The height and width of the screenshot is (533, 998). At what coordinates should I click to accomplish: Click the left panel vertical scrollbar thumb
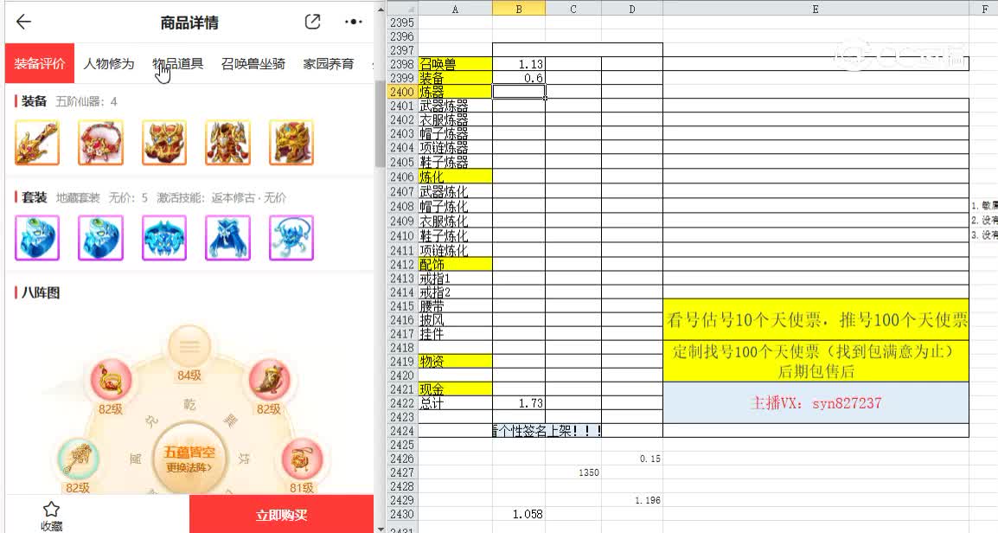click(381, 125)
